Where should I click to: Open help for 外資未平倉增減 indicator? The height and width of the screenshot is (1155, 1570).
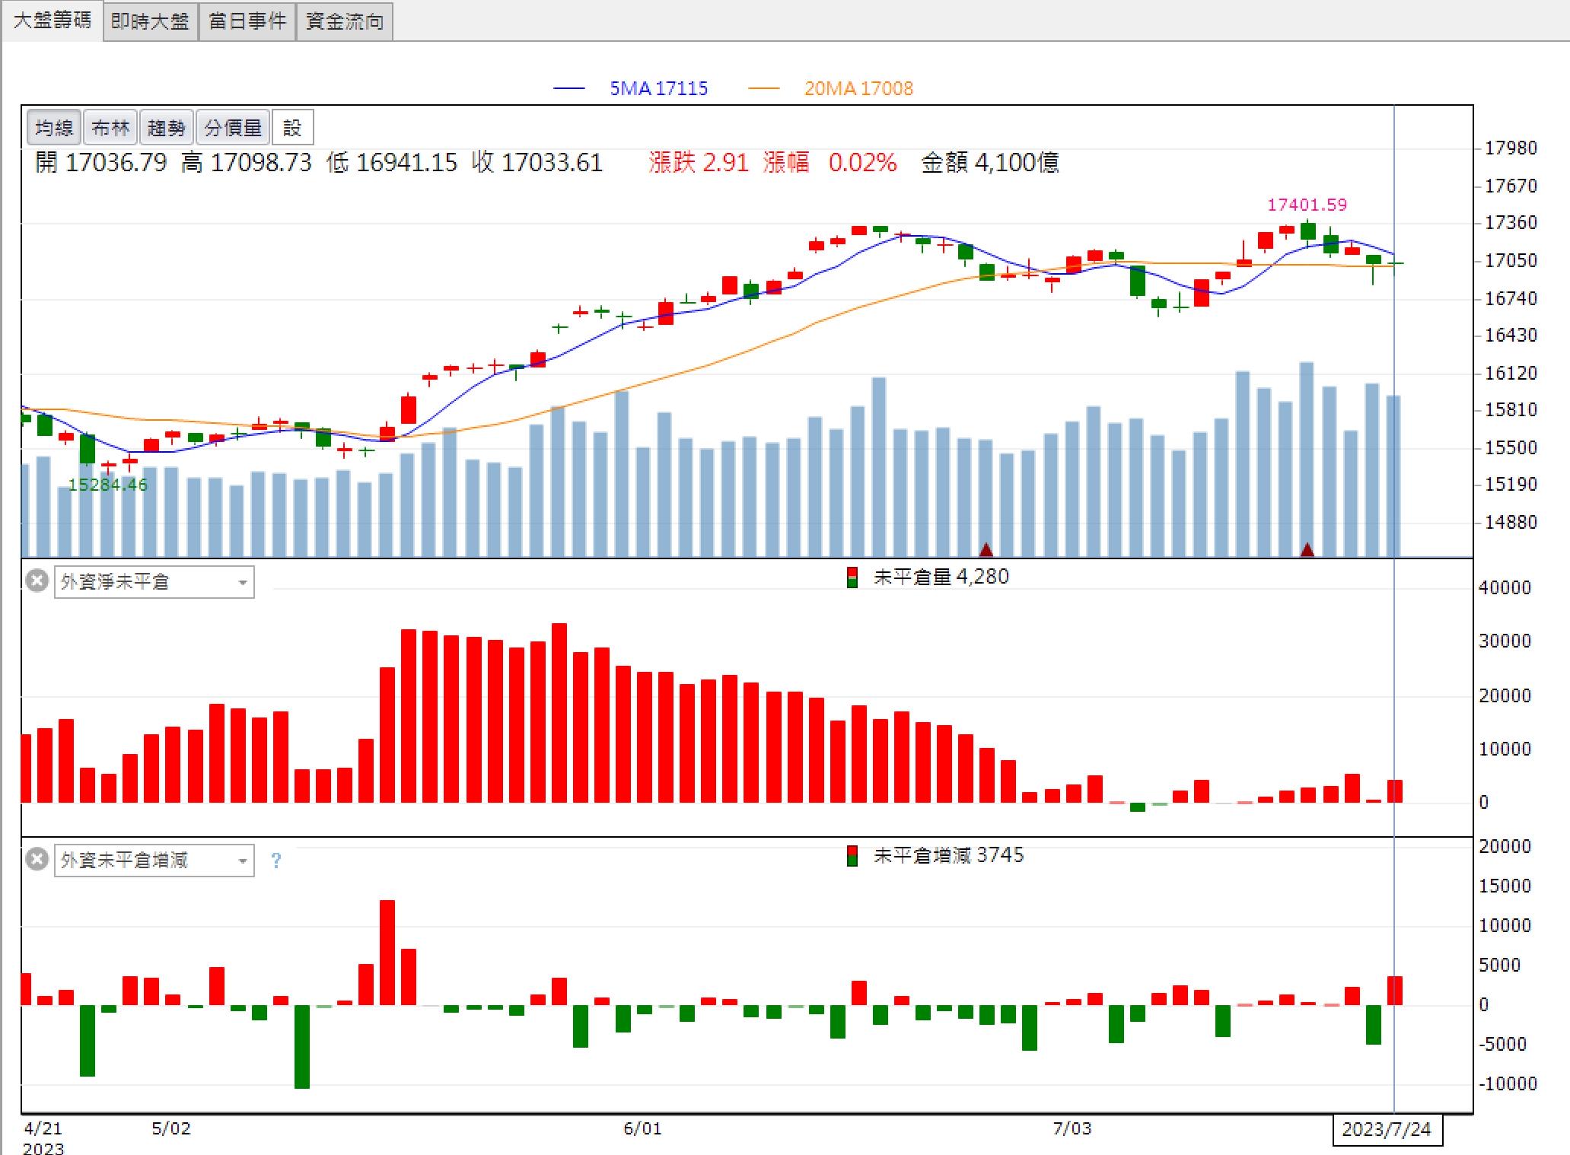point(275,861)
